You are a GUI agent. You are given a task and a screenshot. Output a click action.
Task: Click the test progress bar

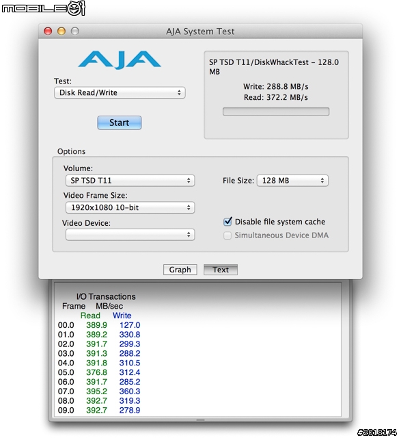(x=276, y=112)
